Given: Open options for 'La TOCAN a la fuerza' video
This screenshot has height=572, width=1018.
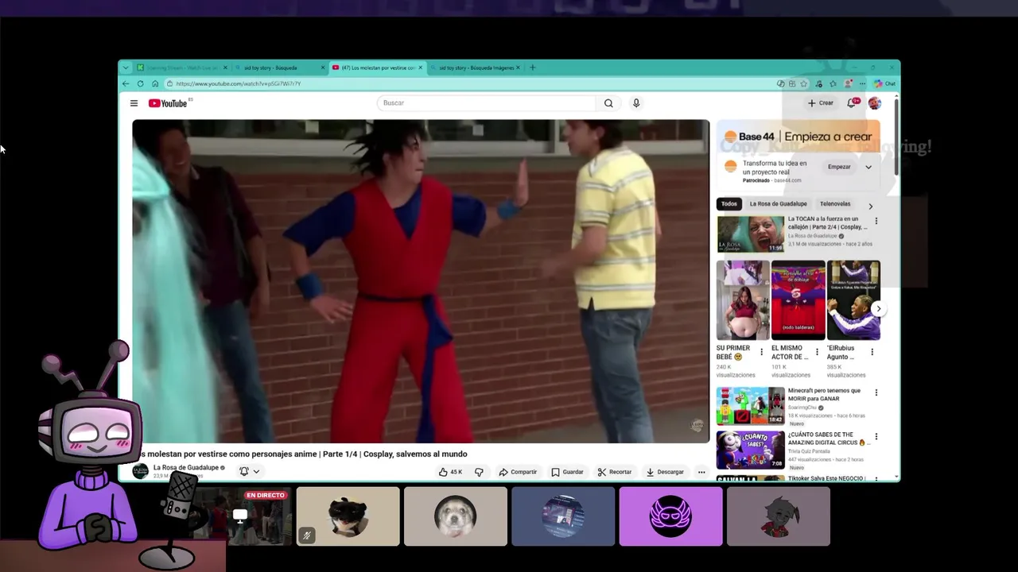Looking at the screenshot, I should 876,222.
